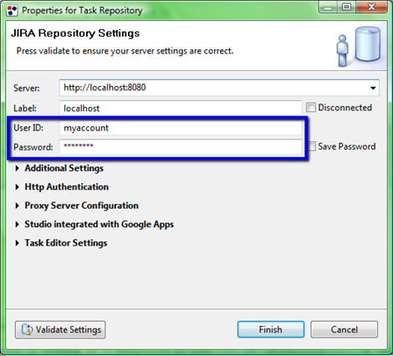This screenshot has width=393, height=356.
Task: Click the Finish button
Action: [x=271, y=329]
